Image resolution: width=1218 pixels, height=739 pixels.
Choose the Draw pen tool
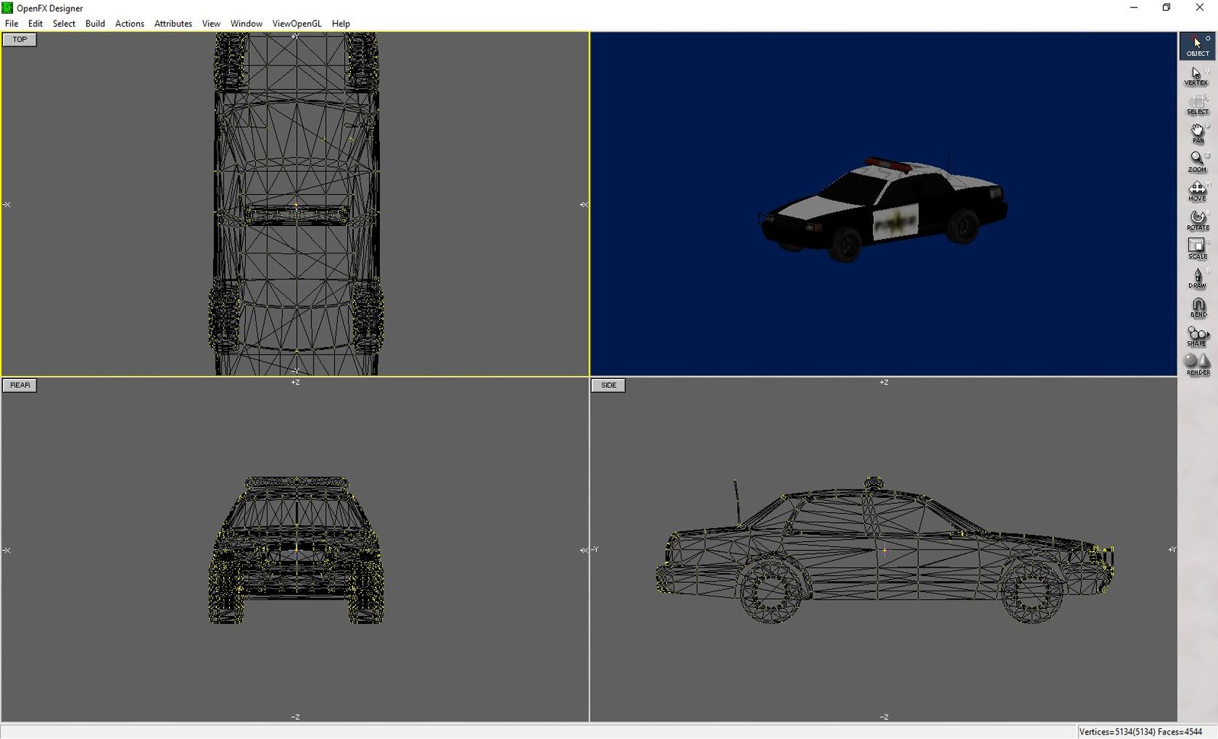click(x=1197, y=278)
